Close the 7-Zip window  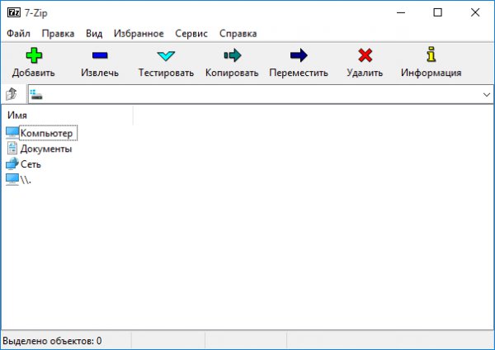(475, 12)
